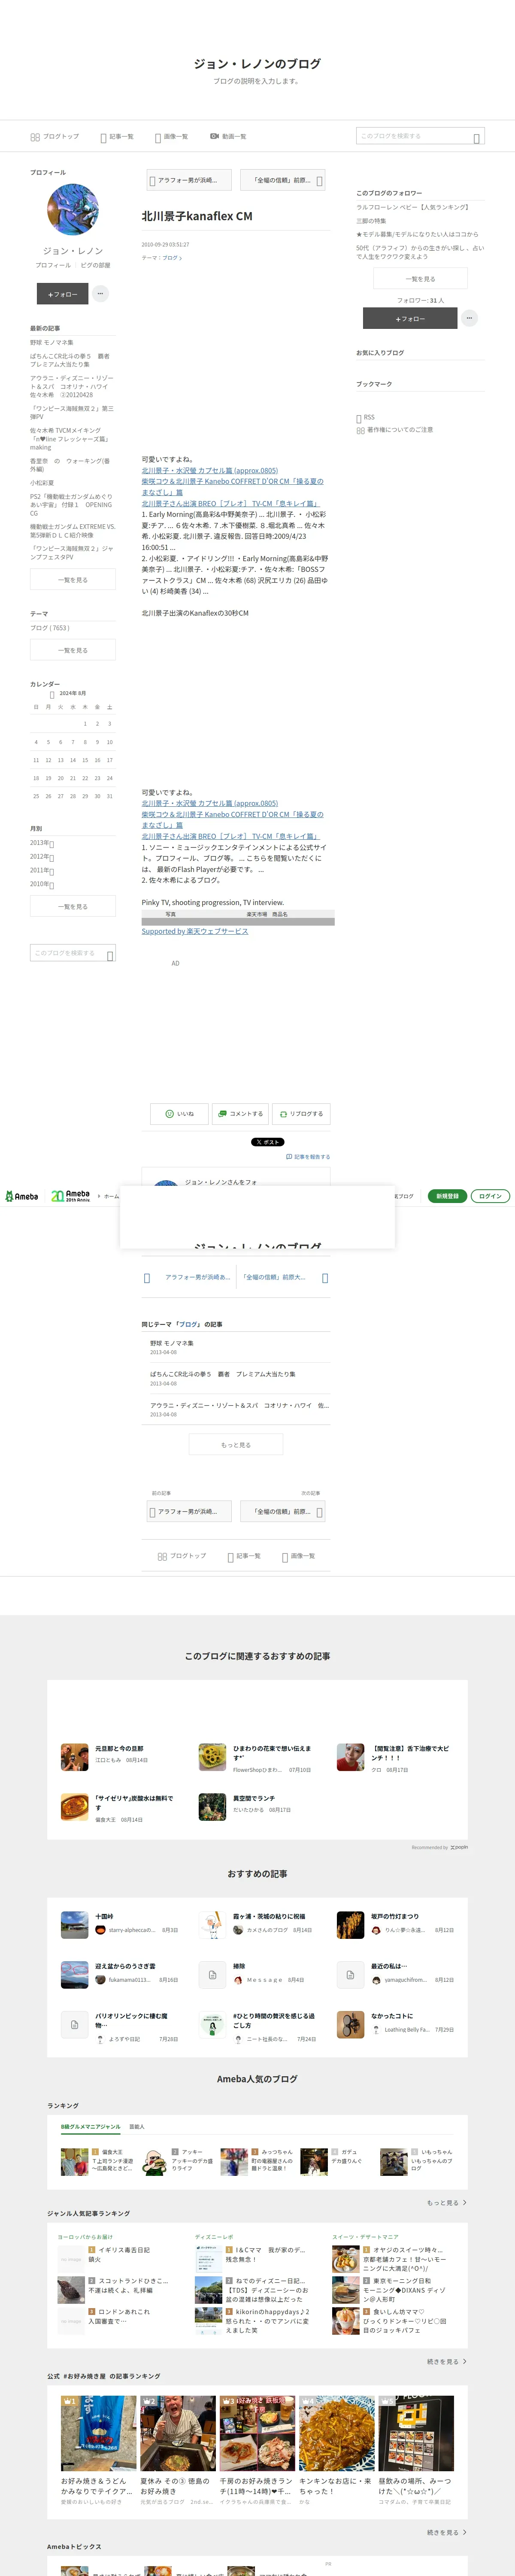Click the green Ameba logo in the sticky bar
Screen dimensions: 515x2576
pyautogui.click(x=22, y=1196)
